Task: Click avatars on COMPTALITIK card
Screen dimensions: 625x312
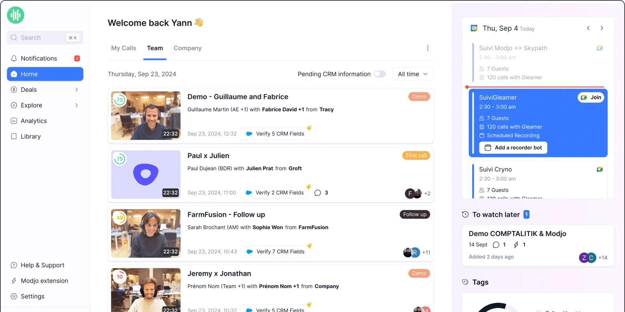Action: [x=587, y=258]
